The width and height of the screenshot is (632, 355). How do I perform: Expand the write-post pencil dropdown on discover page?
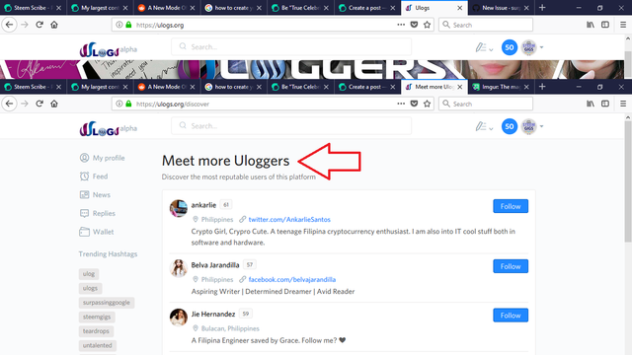tap(484, 127)
